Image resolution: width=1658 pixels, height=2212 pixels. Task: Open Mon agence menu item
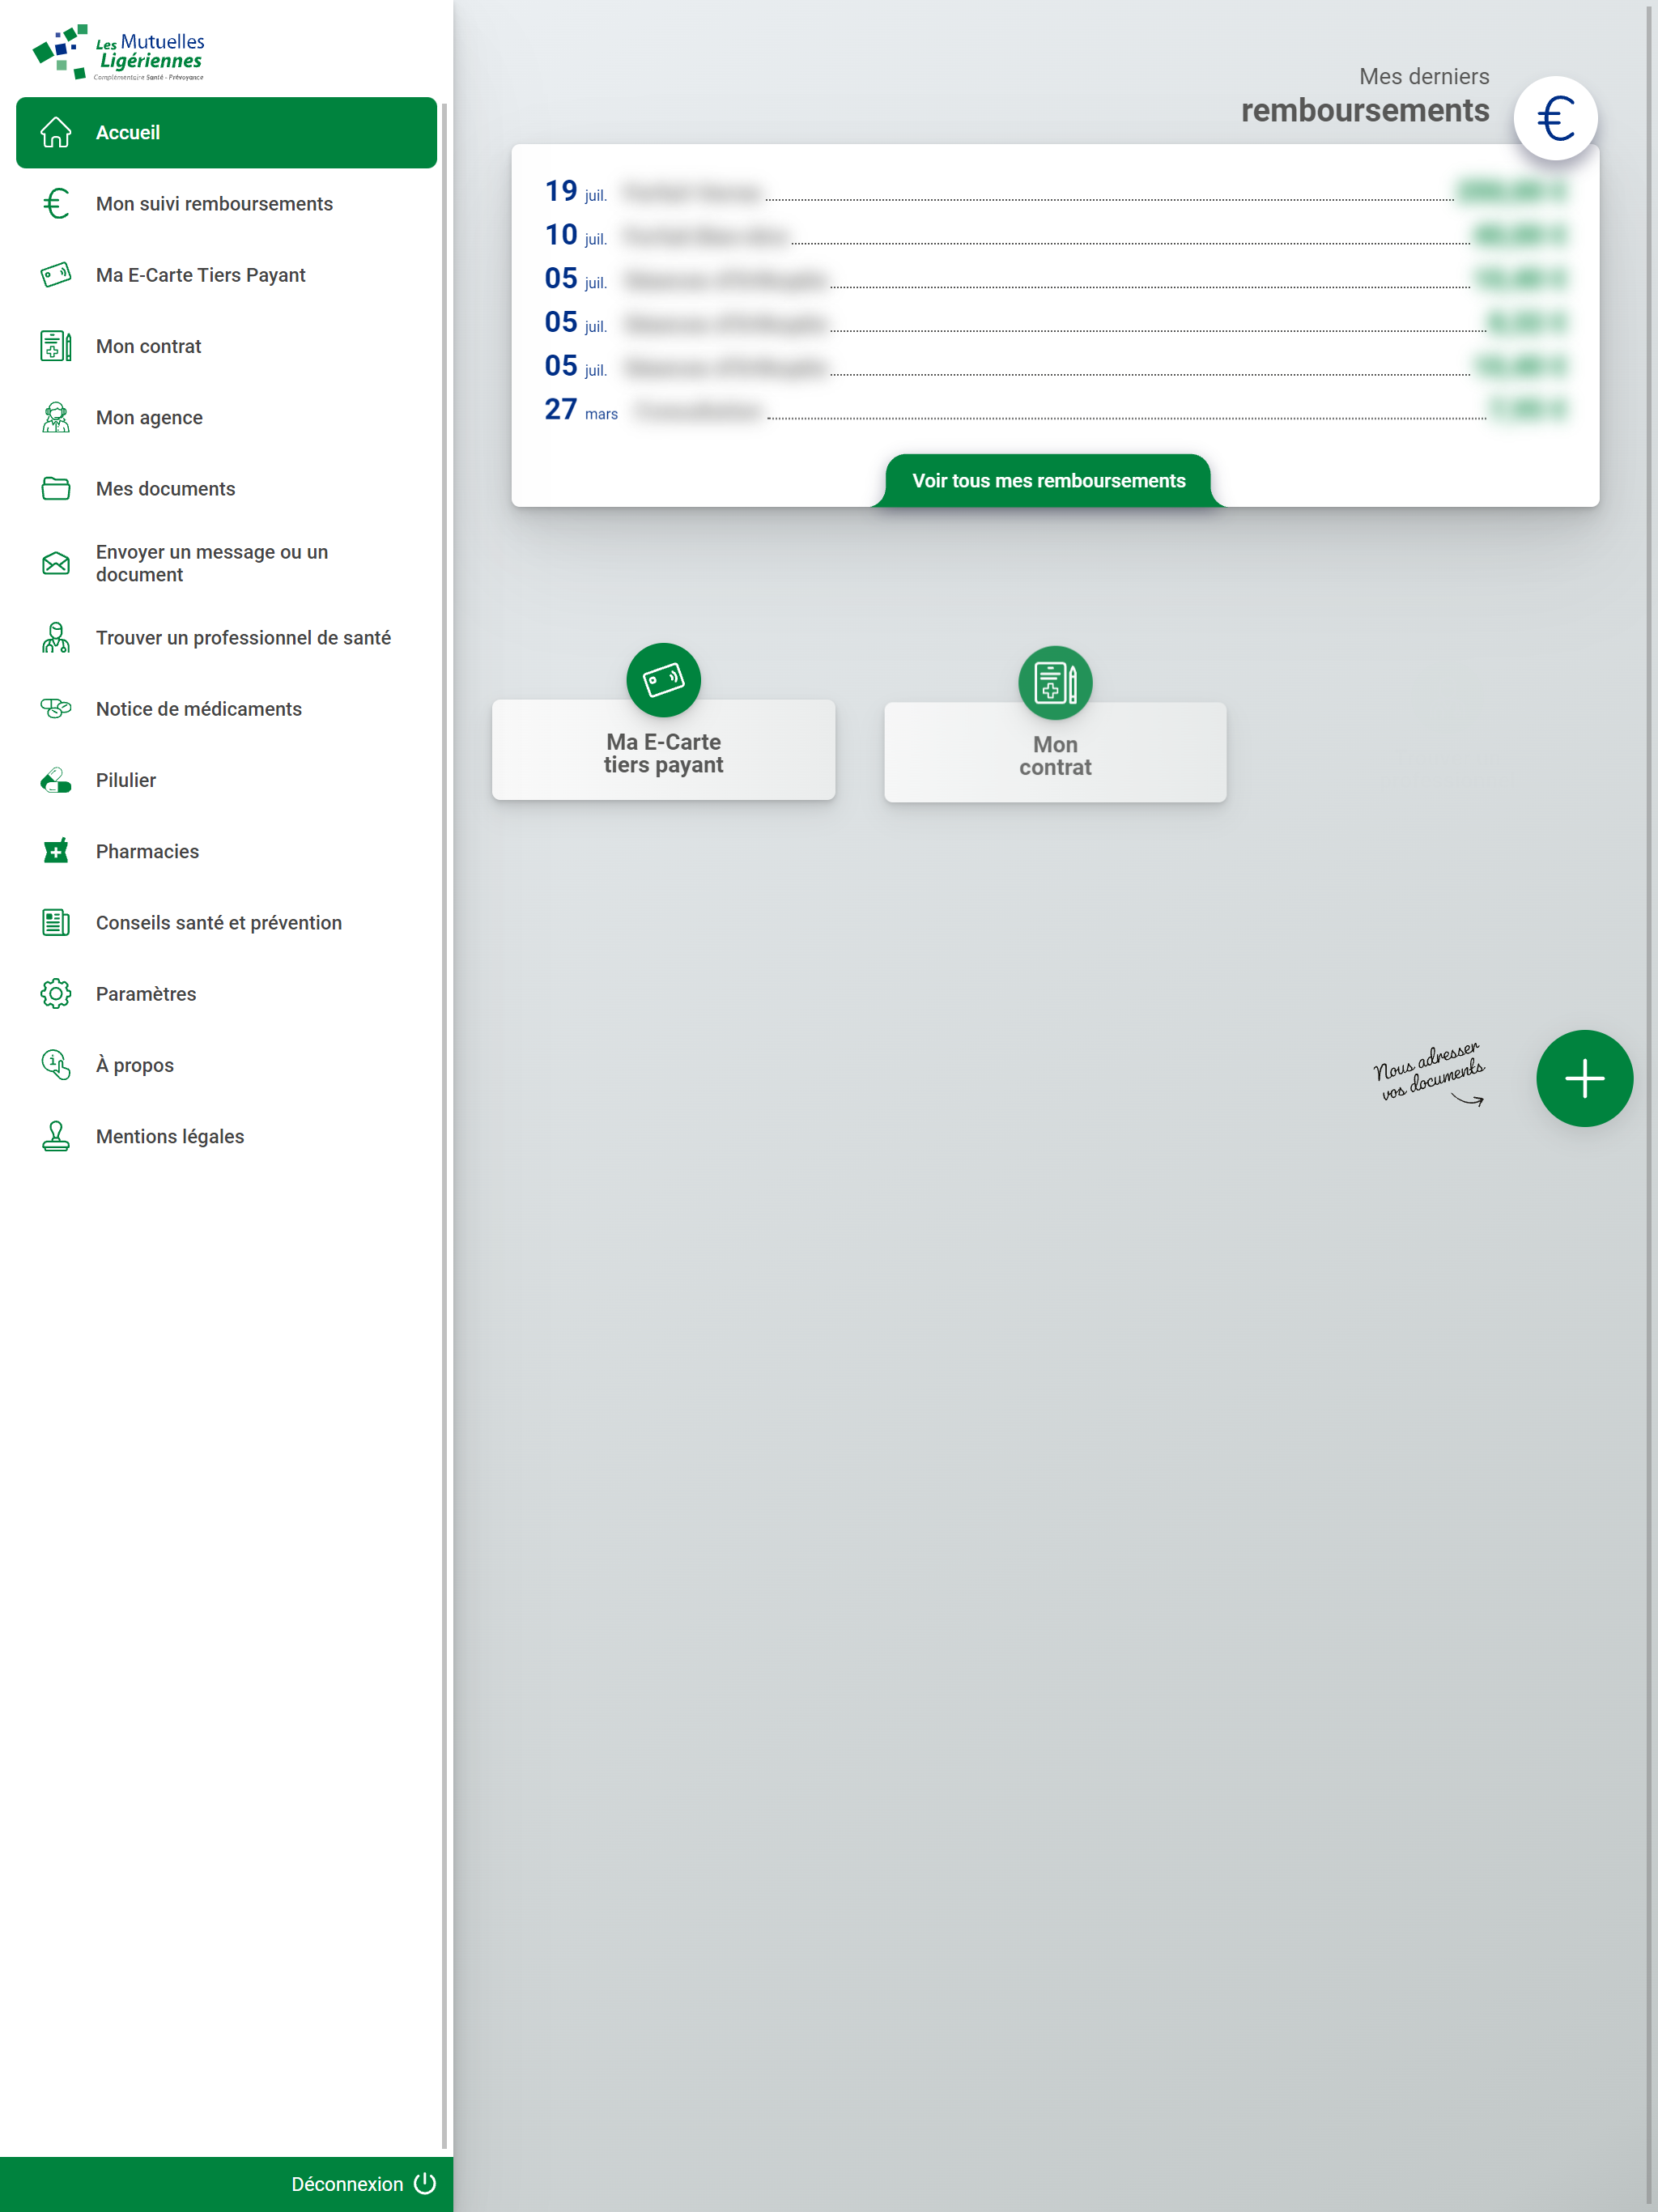click(226, 417)
